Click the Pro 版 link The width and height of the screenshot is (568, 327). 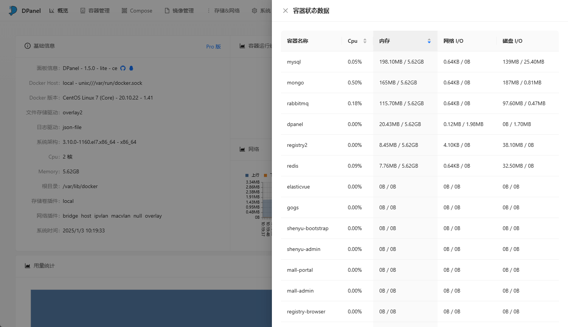213,47
